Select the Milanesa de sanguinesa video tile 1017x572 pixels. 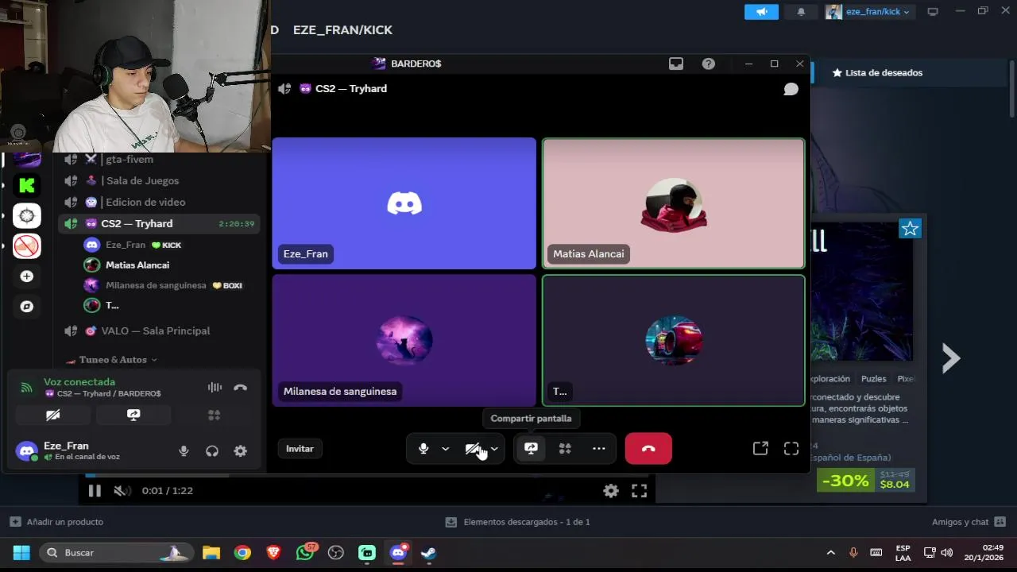pos(404,340)
